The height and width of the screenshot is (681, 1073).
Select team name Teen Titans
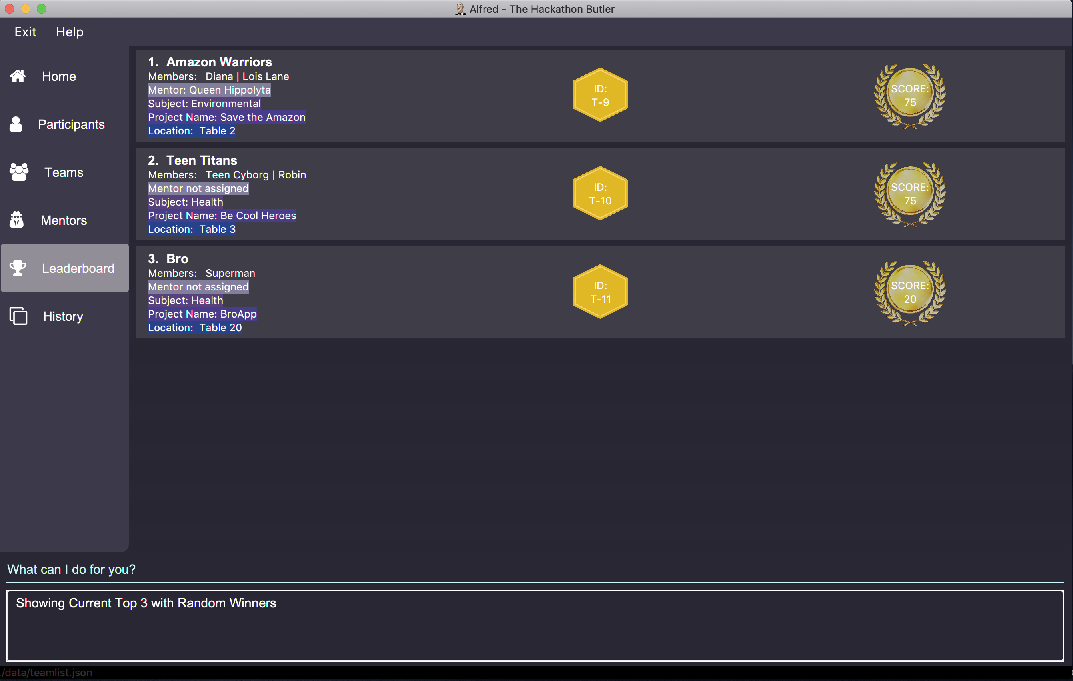tap(201, 160)
